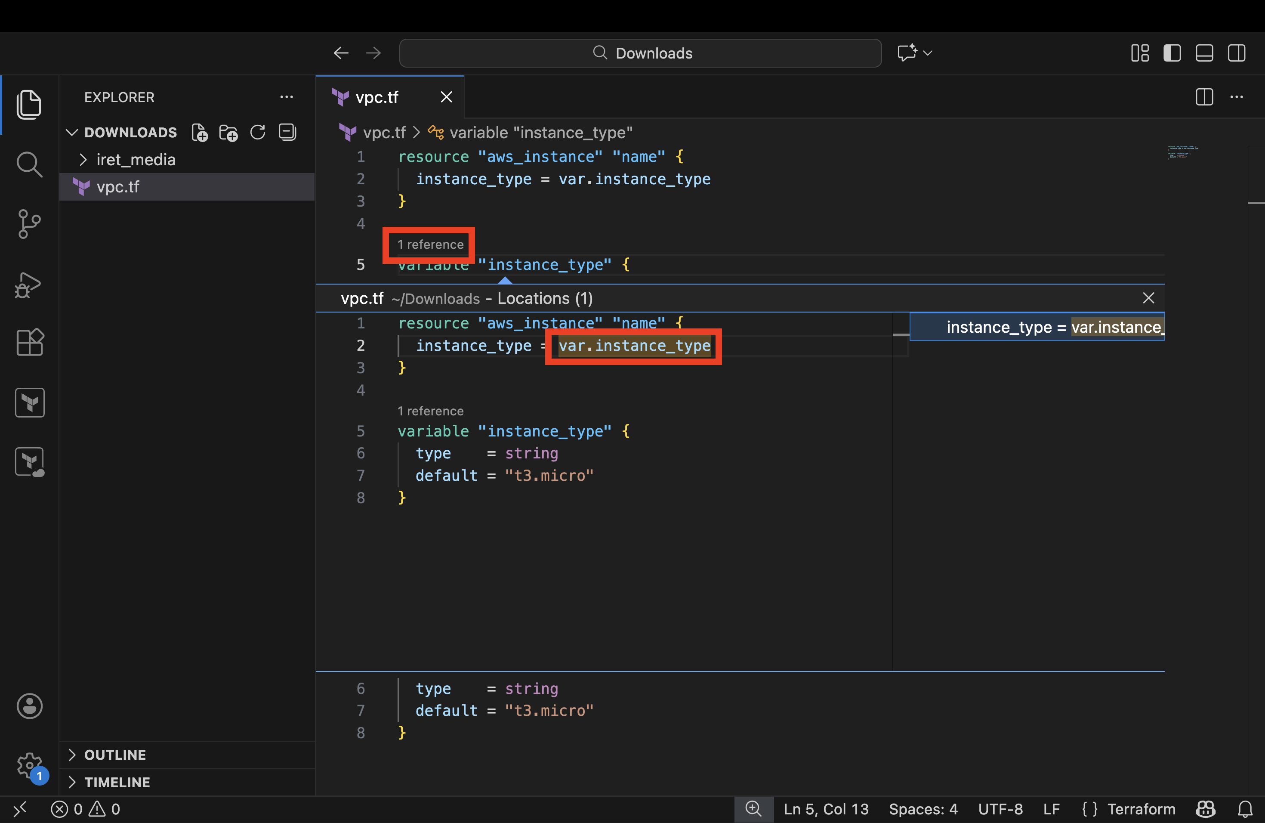This screenshot has height=823, width=1265.
Task: Toggle the secondary side bar visibility
Action: click(x=1236, y=53)
